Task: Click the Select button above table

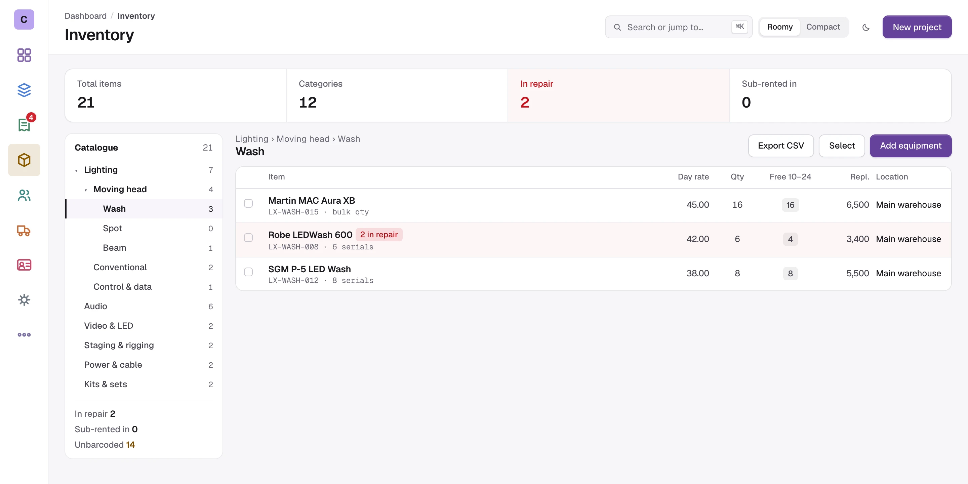Action: pyautogui.click(x=842, y=146)
